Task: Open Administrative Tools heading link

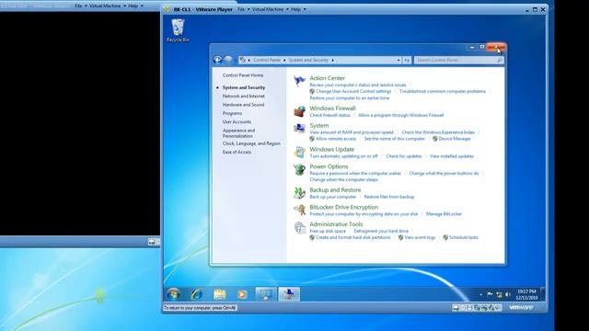Action: pyautogui.click(x=336, y=224)
